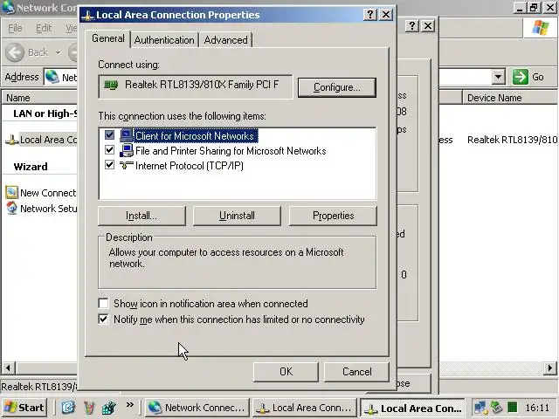Expand quick launch overflow chevron
The width and height of the screenshot is (559, 419).
(130, 404)
